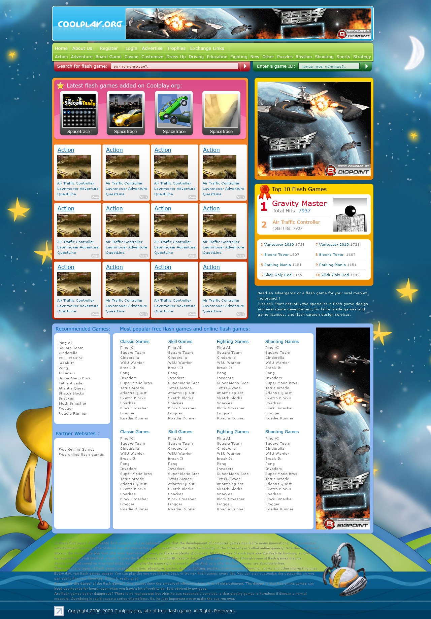431x619 pixels.
Task: Open the green car game thumbnail
Action: [174, 111]
